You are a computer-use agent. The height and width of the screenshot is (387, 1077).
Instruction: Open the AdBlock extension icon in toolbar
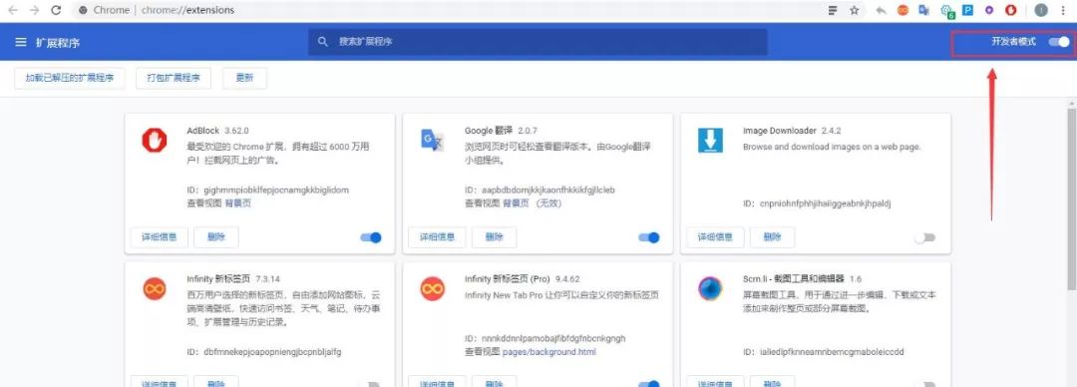pyautogui.click(x=1011, y=10)
